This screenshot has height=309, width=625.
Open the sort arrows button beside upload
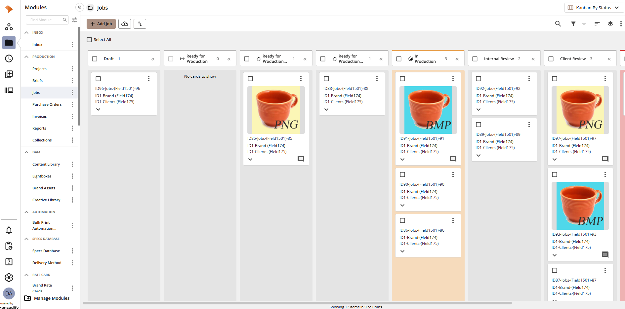(x=140, y=24)
